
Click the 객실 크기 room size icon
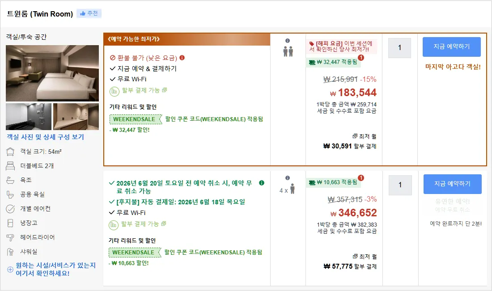(x=10, y=152)
